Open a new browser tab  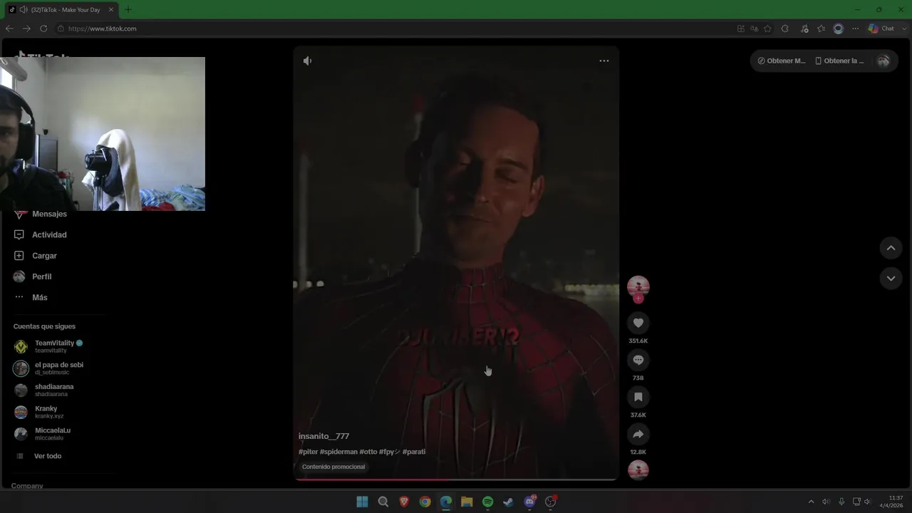tap(128, 9)
